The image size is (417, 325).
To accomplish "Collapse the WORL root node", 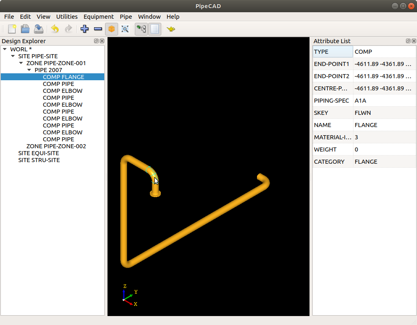I will 5,49.
